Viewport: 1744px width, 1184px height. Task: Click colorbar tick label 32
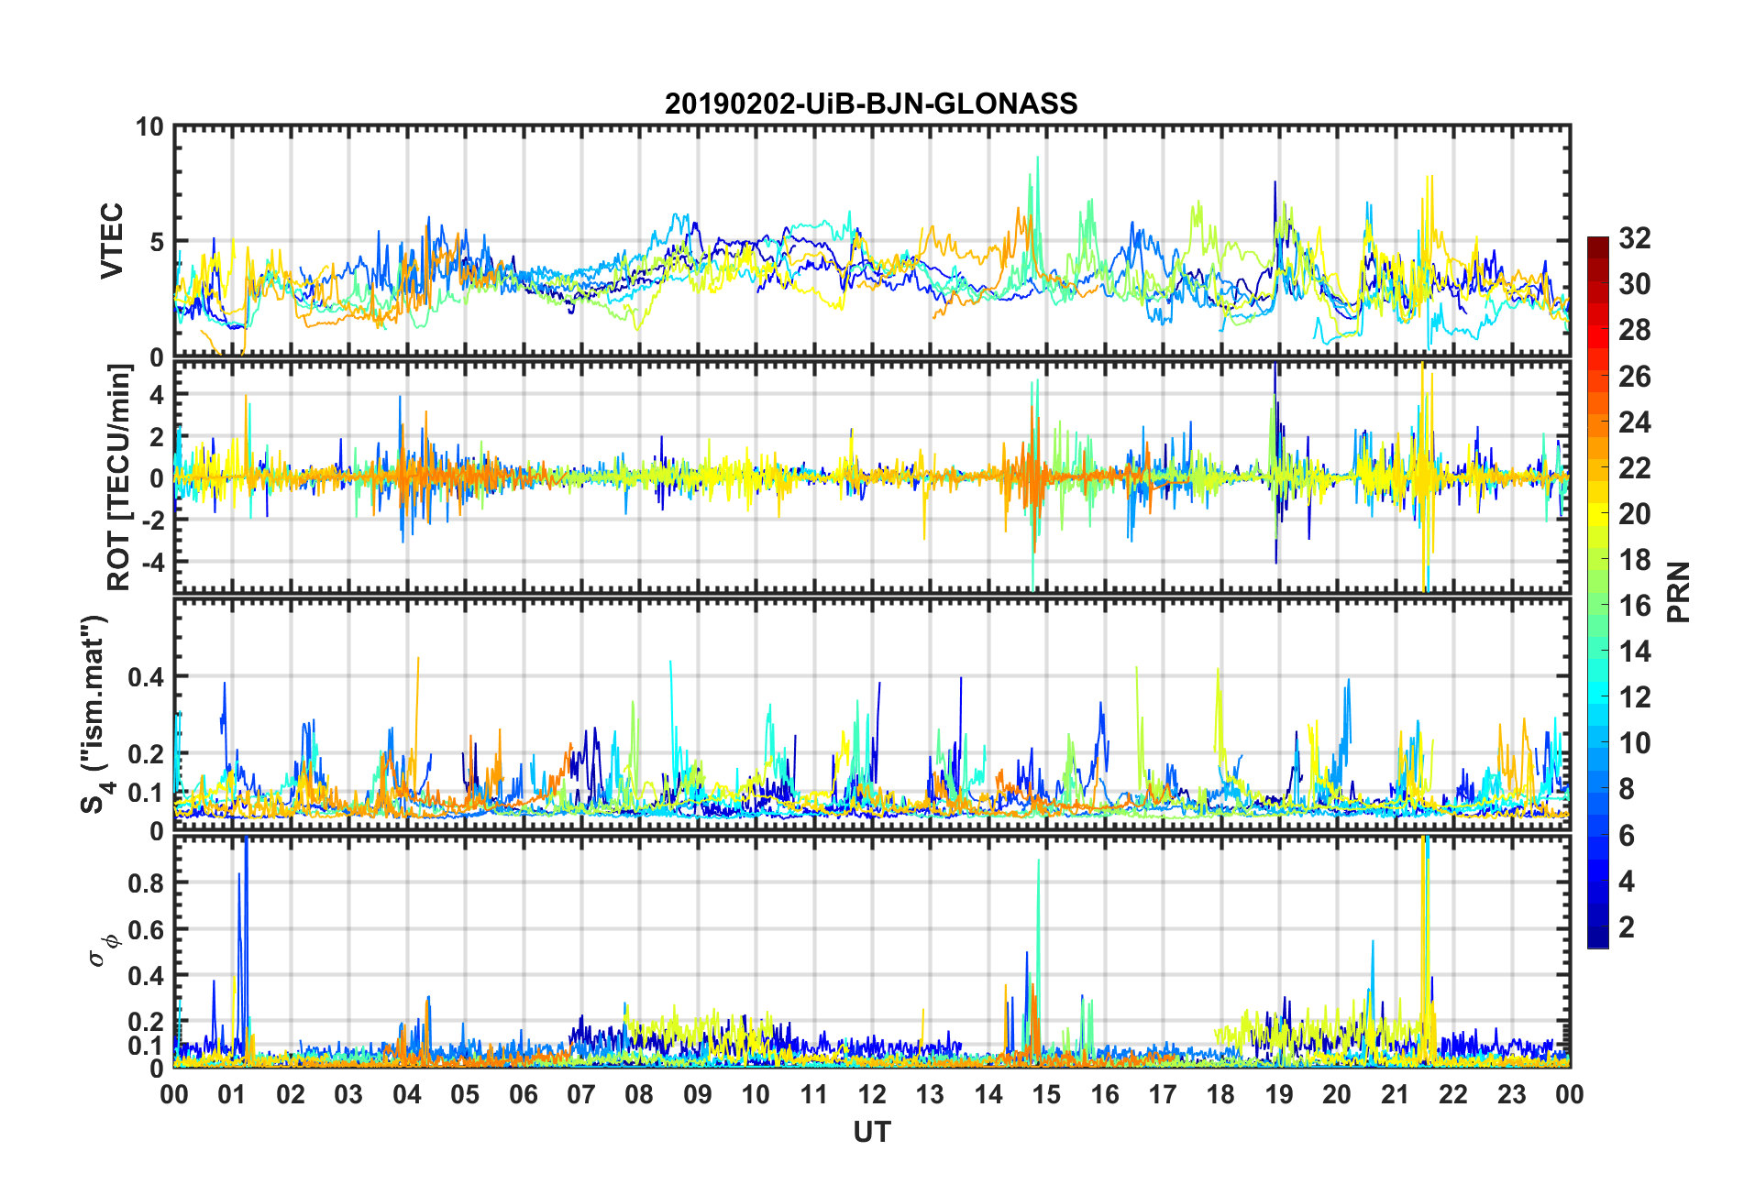[x=1634, y=238]
